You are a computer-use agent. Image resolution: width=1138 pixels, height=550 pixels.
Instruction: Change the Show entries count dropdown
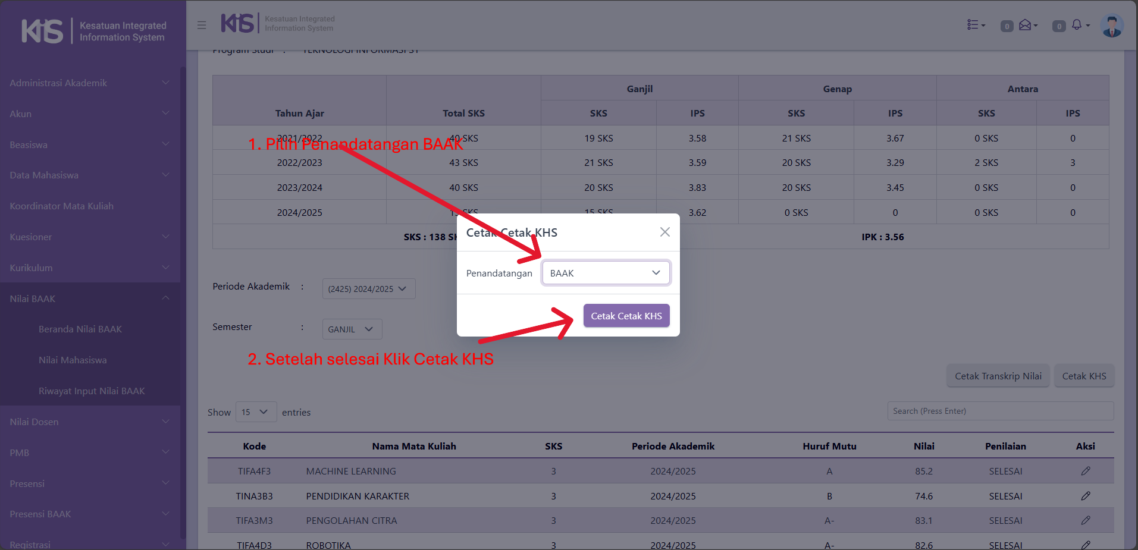256,412
